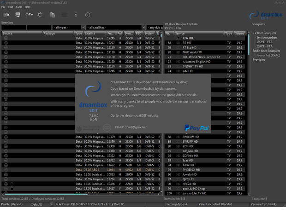The image size is (286, 214).
Task: Open the 'any dvb system' dropdown
Action: (155, 28)
